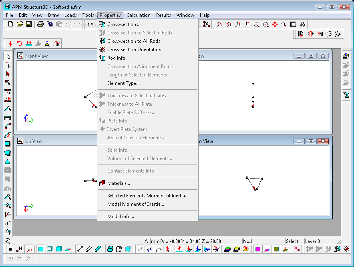Choose Element Type... menu entry
Image resolution: width=354 pixels, height=267 pixels.
[x=148, y=83]
